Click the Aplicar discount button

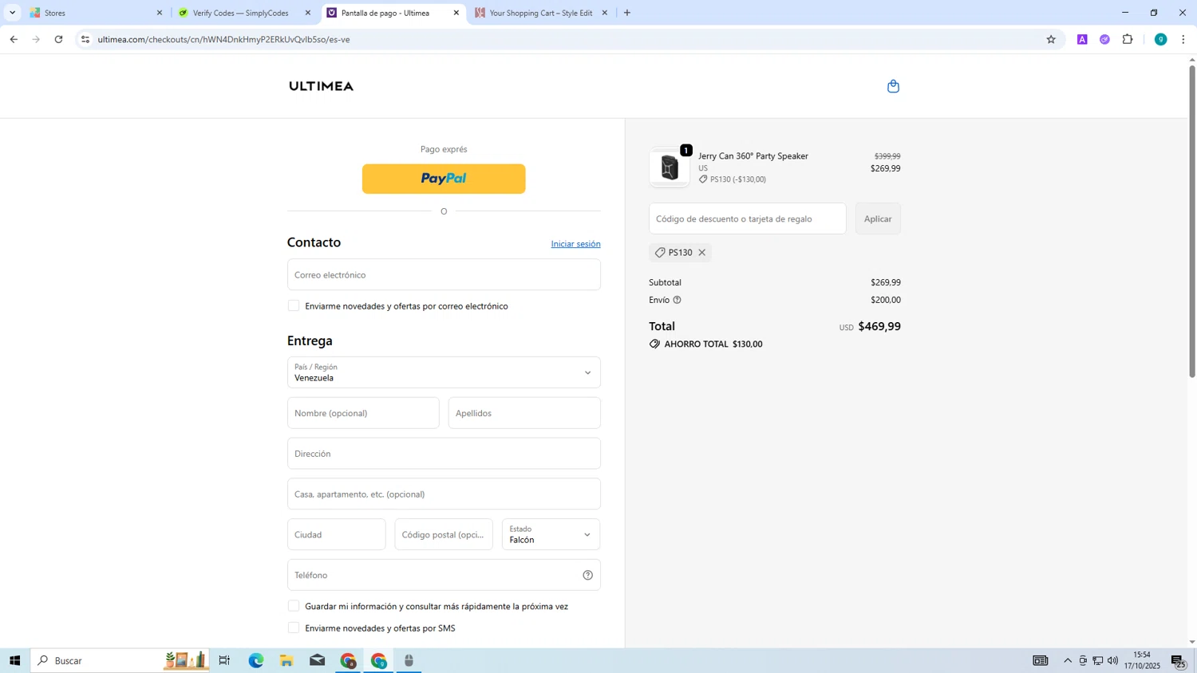click(878, 218)
